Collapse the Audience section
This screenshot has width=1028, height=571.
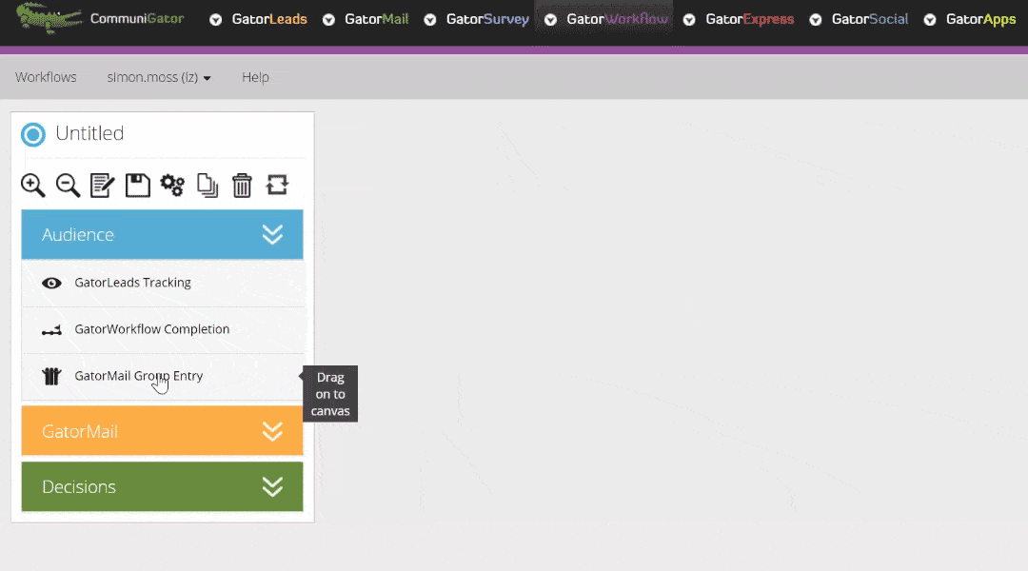(x=272, y=235)
